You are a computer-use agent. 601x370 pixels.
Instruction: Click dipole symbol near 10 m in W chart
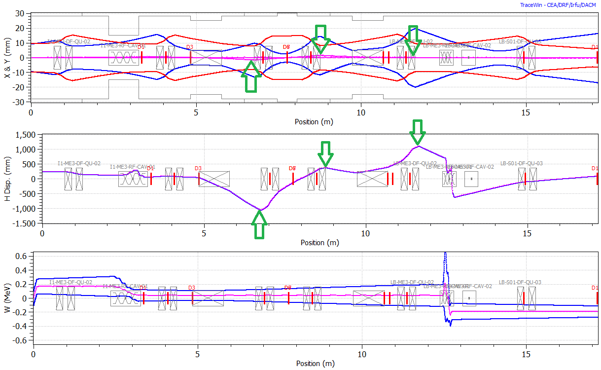[368, 298]
